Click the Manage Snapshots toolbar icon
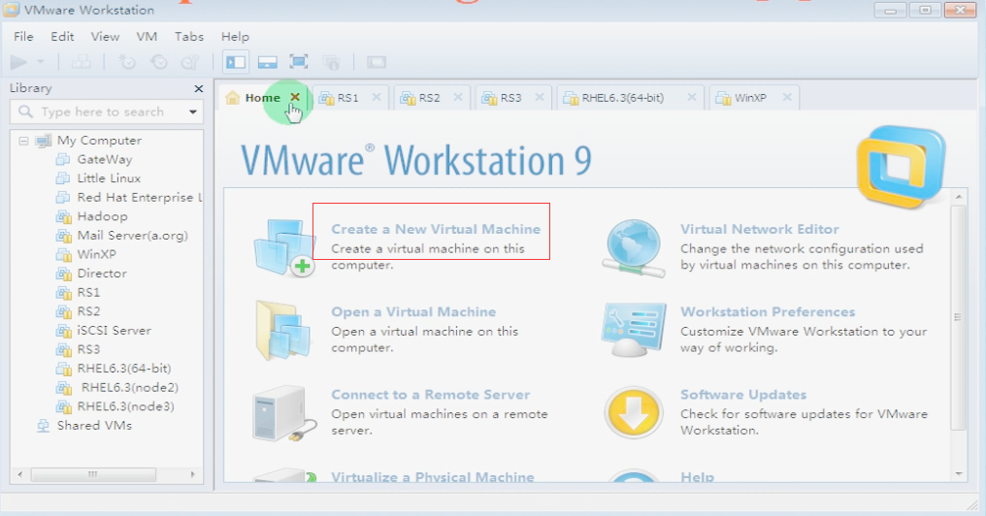This screenshot has width=986, height=516. coord(190,62)
